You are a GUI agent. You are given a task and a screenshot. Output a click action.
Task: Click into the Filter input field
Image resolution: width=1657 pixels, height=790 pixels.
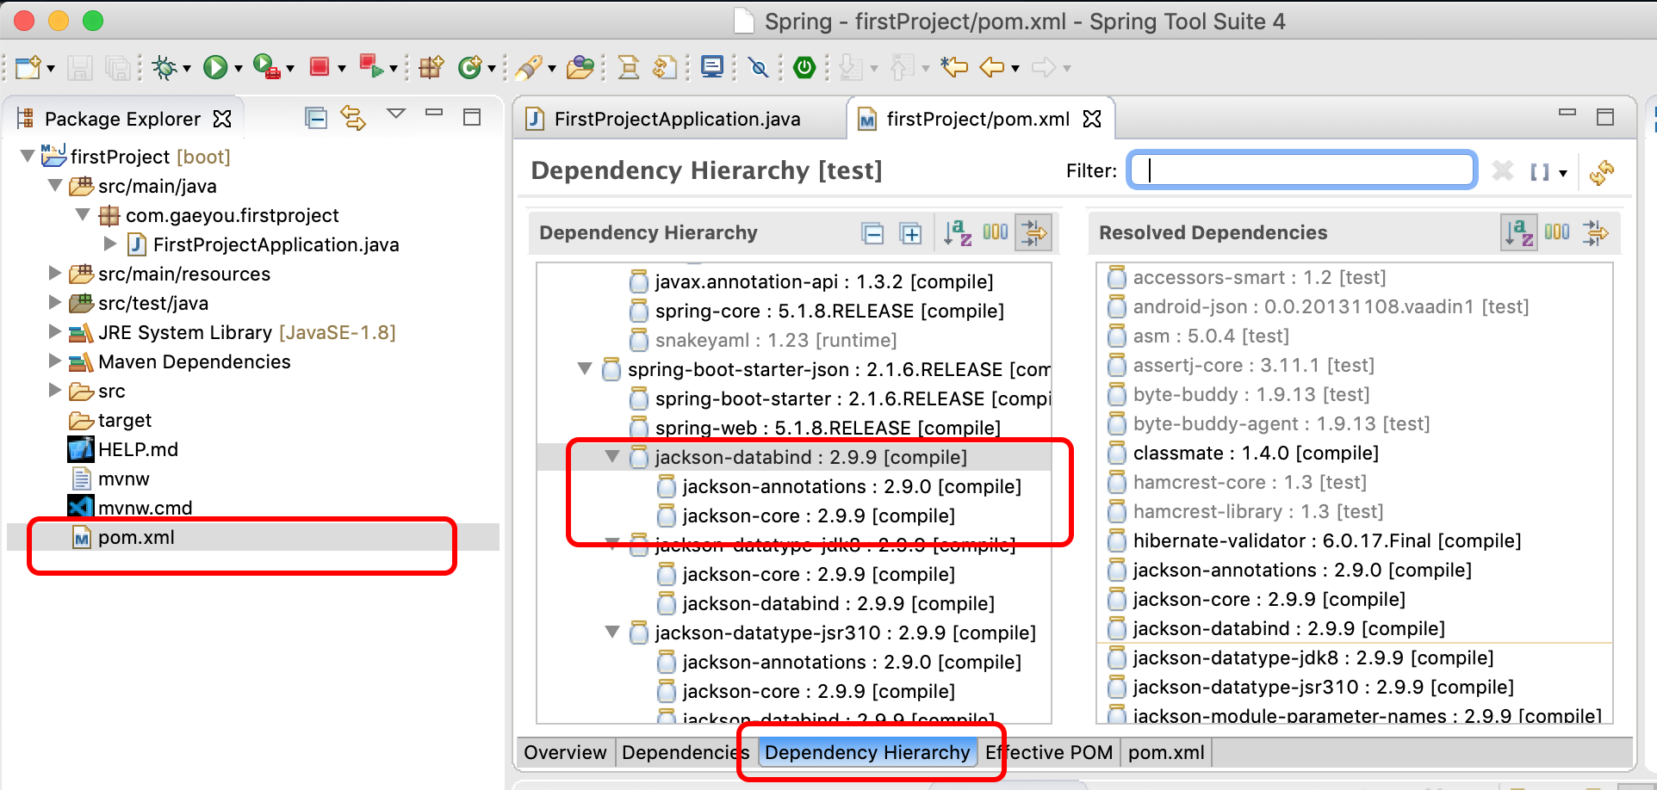(1302, 170)
